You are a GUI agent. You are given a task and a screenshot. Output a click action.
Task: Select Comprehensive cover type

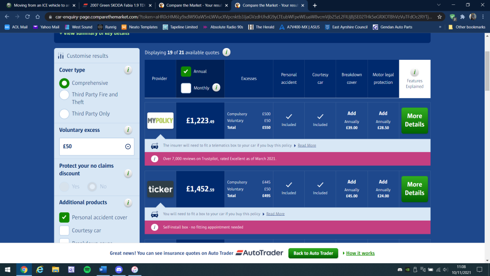(64, 83)
